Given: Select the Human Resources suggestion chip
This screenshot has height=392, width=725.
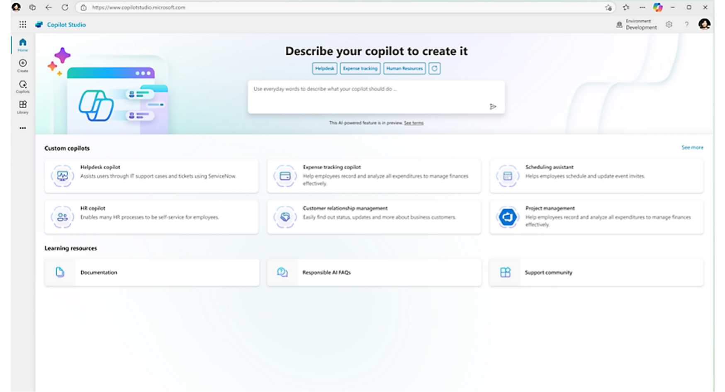Looking at the screenshot, I should [x=404, y=68].
